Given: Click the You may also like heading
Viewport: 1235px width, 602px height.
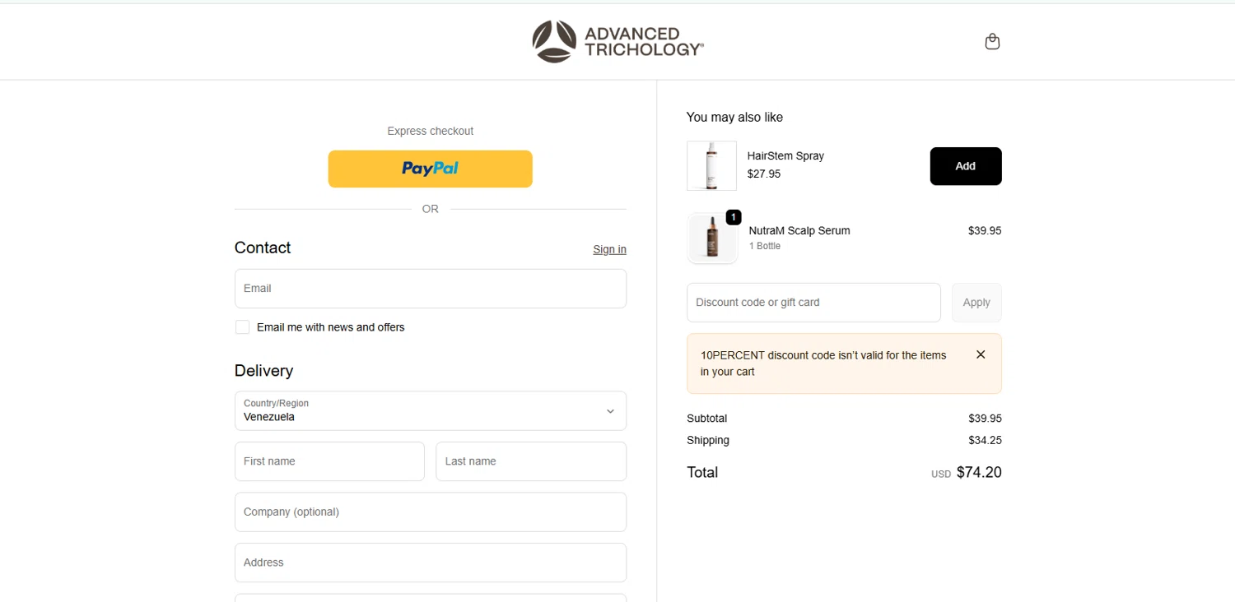Looking at the screenshot, I should pos(734,117).
